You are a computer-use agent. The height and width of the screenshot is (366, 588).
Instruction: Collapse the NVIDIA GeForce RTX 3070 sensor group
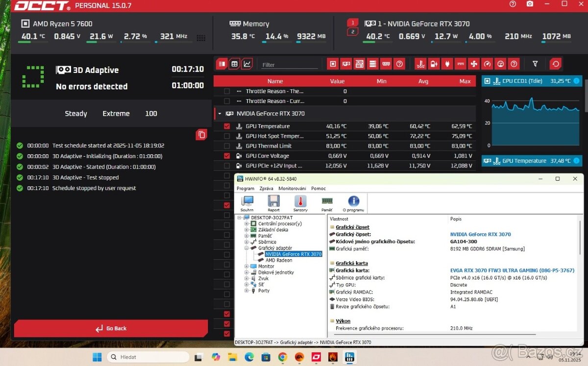click(x=220, y=114)
